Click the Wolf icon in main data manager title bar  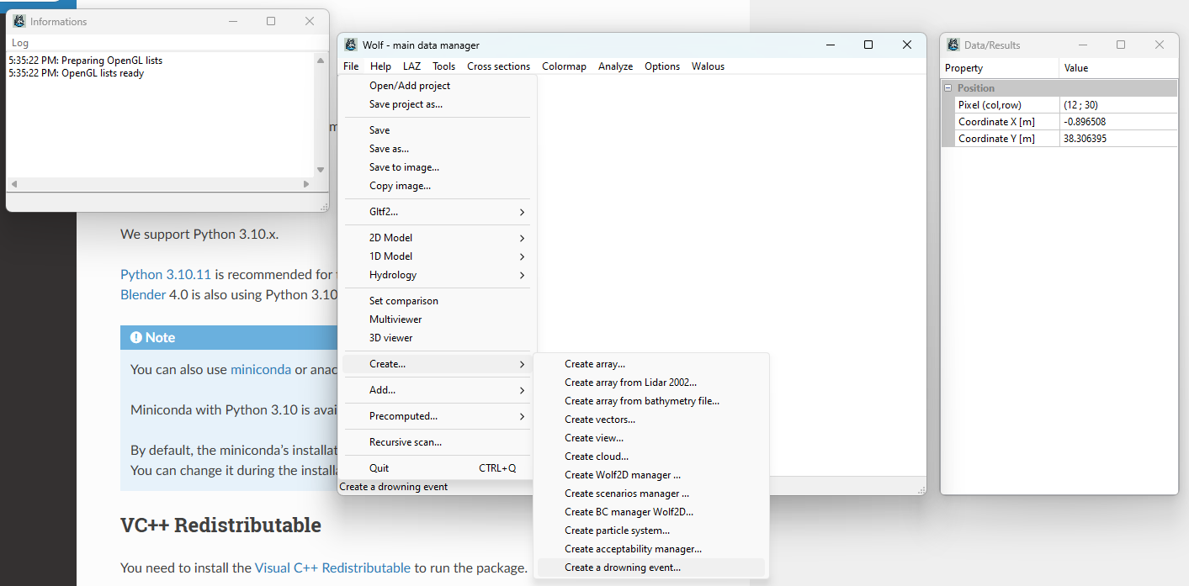point(351,45)
